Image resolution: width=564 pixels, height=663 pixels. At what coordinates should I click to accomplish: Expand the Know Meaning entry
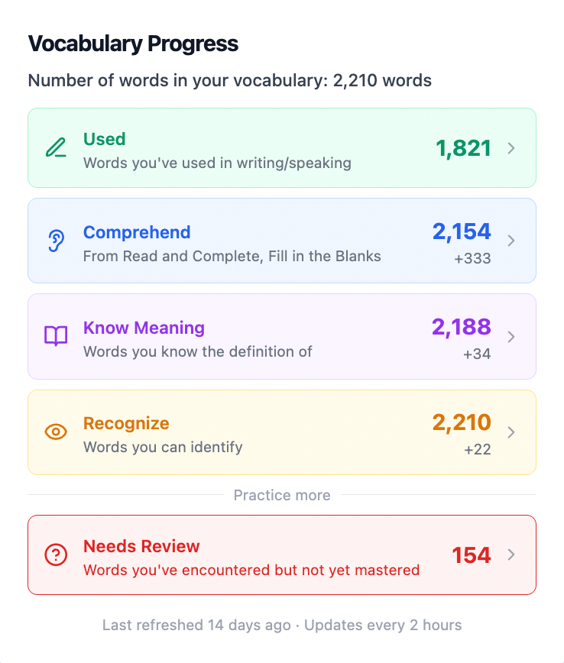511,337
